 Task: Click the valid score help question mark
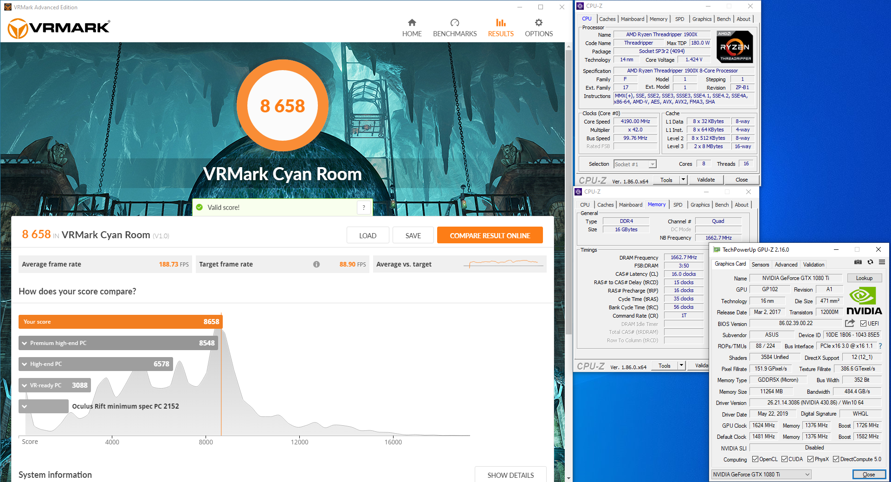(x=364, y=208)
